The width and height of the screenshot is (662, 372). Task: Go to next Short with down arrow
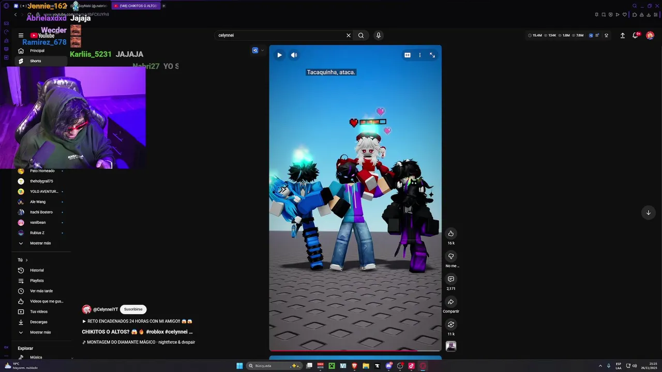pos(648,212)
